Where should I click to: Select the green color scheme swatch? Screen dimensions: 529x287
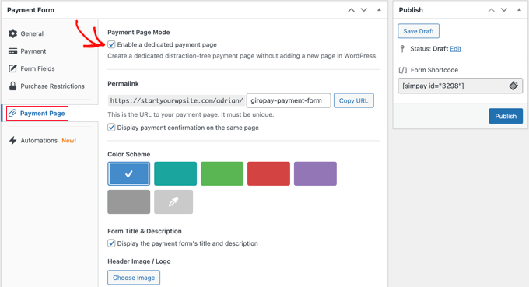[222, 173]
